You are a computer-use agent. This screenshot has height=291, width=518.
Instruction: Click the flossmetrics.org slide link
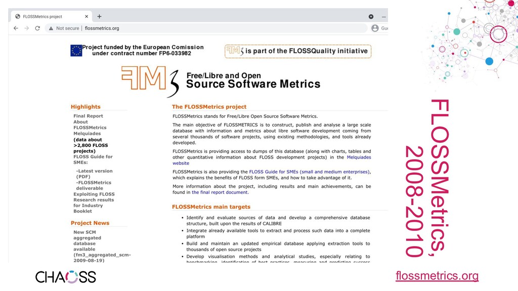[x=437, y=276]
